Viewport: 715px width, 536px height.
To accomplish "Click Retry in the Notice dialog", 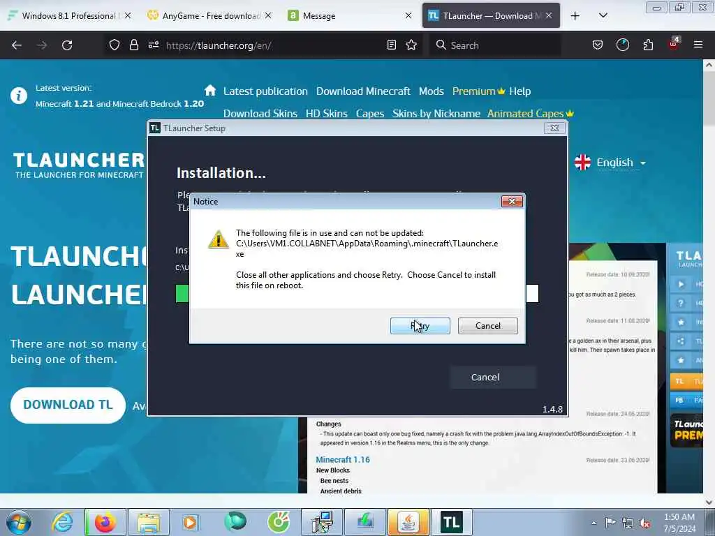I will tap(420, 326).
